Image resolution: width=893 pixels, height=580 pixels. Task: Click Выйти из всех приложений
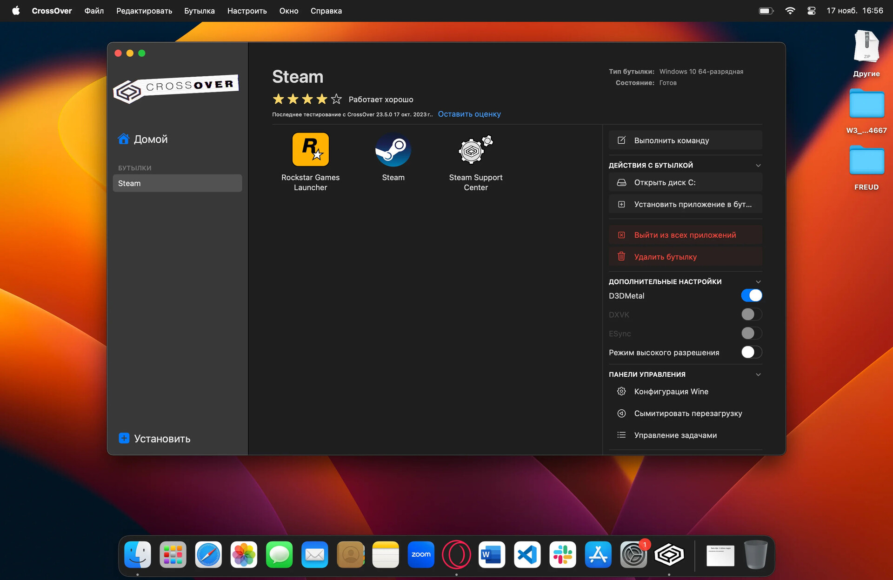pyautogui.click(x=685, y=235)
